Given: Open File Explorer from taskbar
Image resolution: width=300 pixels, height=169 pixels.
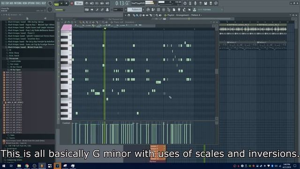Looking at the screenshot, I should point(19,166).
